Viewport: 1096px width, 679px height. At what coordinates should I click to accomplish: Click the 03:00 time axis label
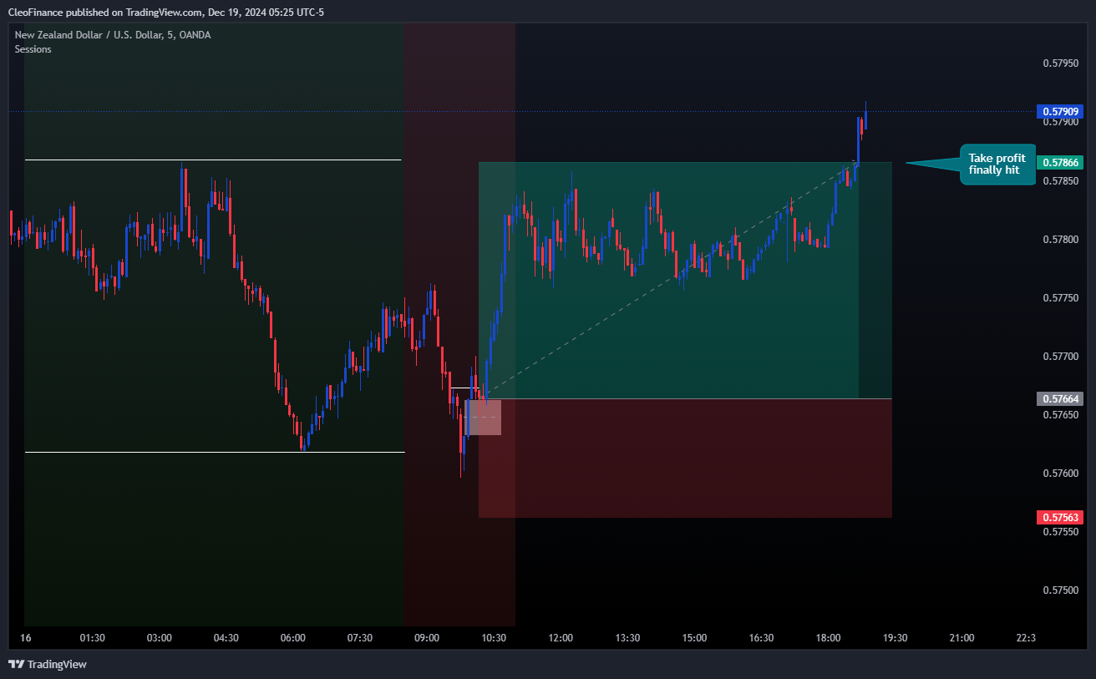click(160, 638)
